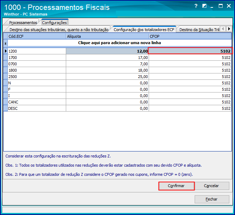Select Alíquota cell of the F row
Viewport: 235px width, 215px height.
(x=107, y=89)
